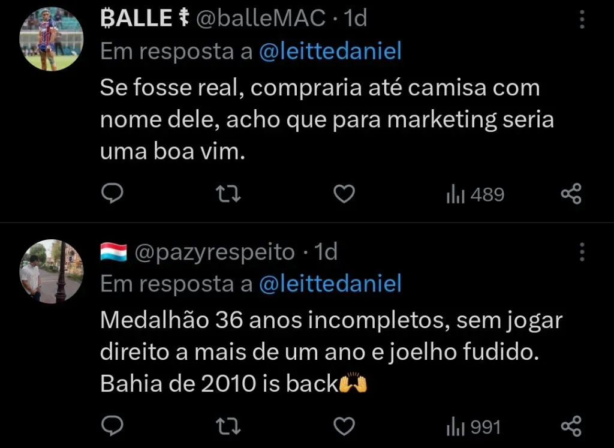Visit the @balleMAC handle
This screenshot has height=448, width=614.
click(260, 19)
